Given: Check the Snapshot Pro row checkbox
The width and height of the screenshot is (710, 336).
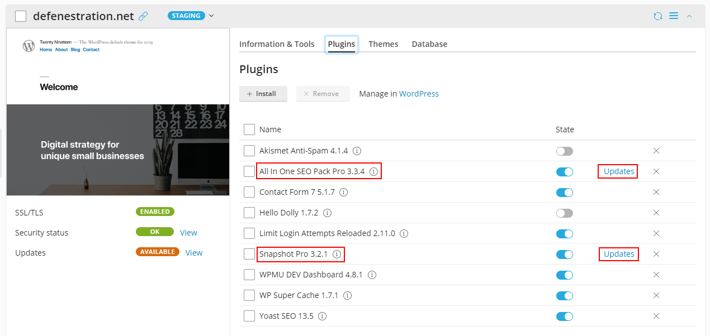Looking at the screenshot, I should (x=249, y=254).
